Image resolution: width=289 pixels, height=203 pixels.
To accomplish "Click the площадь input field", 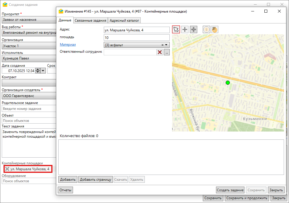I will (137, 37).
